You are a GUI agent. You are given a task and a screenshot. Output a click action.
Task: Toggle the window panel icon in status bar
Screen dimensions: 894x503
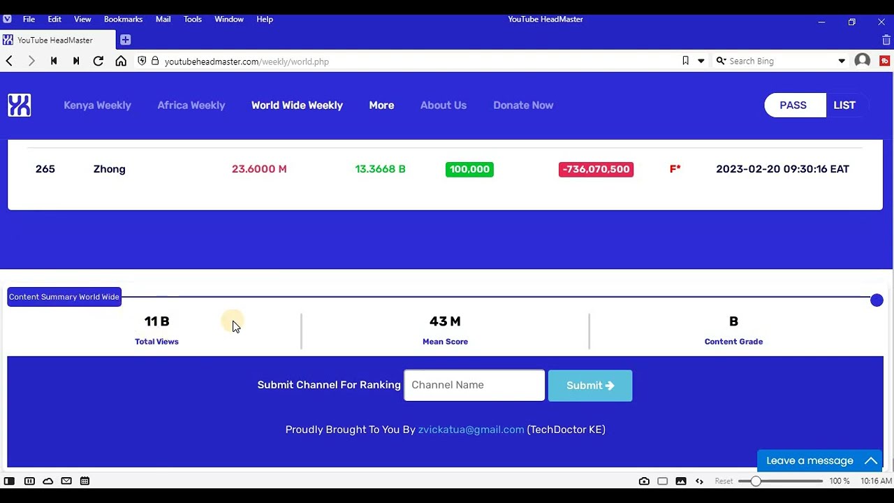[663, 481]
